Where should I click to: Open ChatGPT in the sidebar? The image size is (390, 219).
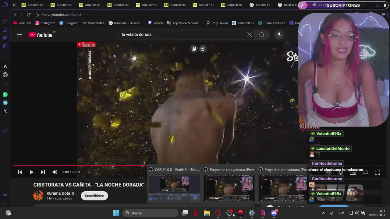point(5,75)
